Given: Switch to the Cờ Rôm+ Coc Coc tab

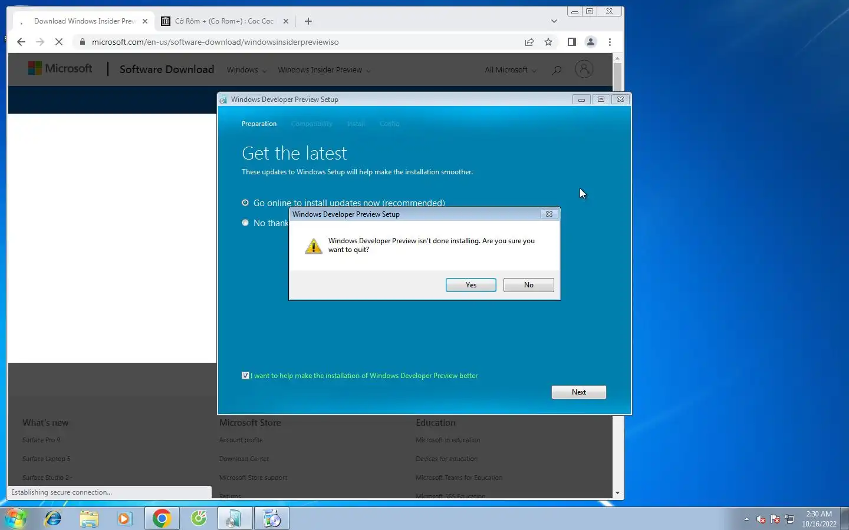Looking at the screenshot, I should 224,21.
